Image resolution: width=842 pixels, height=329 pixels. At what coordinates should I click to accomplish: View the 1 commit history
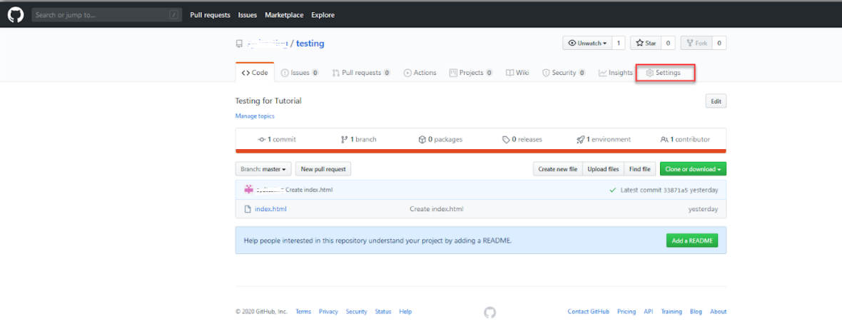277,139
